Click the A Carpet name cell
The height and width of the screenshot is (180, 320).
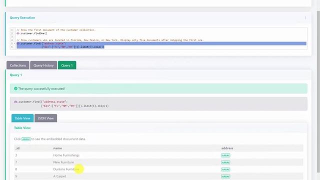coord(59,176)
